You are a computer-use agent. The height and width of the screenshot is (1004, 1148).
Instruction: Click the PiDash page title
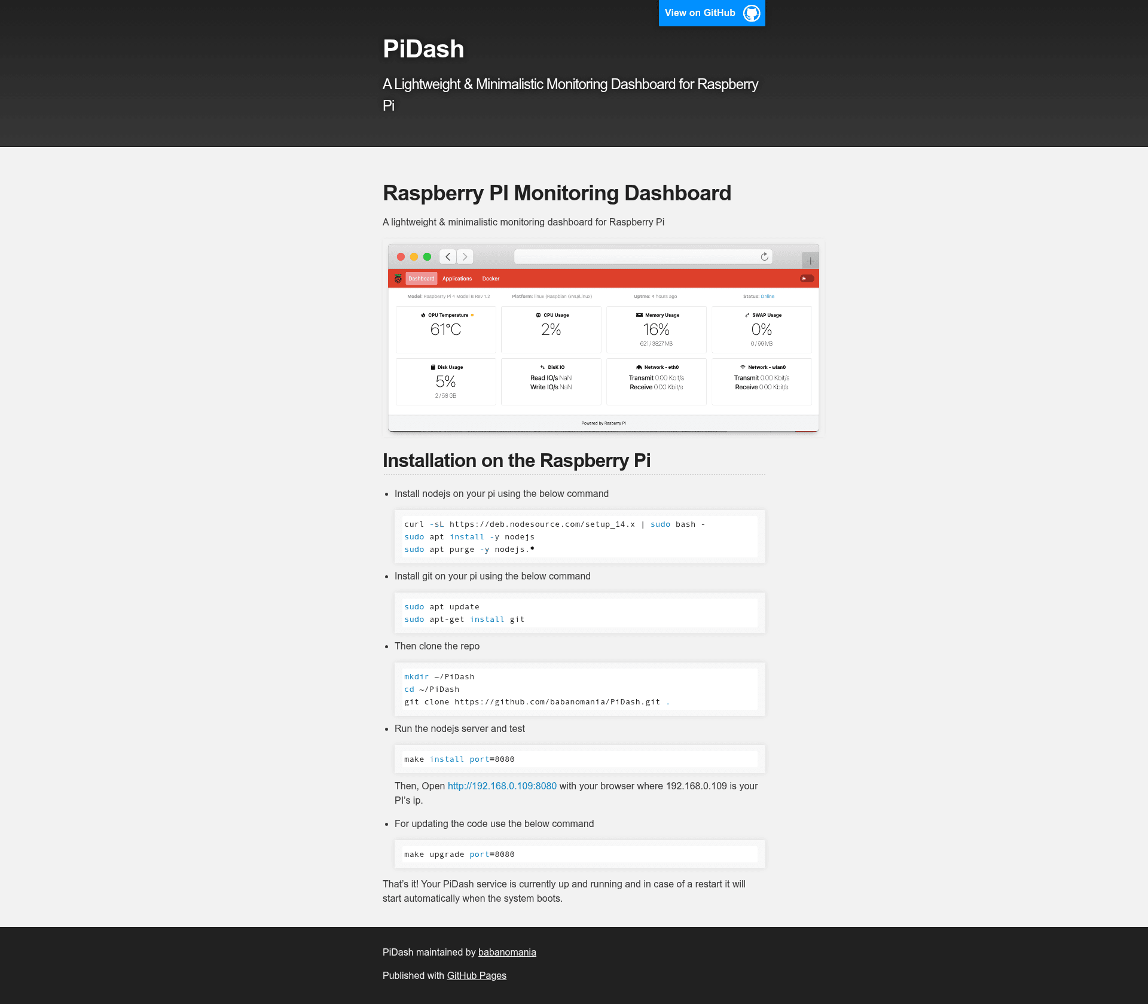click(x=423, y=49)
